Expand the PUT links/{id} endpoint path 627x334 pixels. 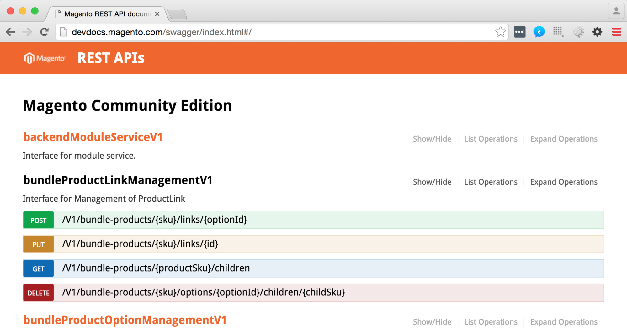coord(140,244)
